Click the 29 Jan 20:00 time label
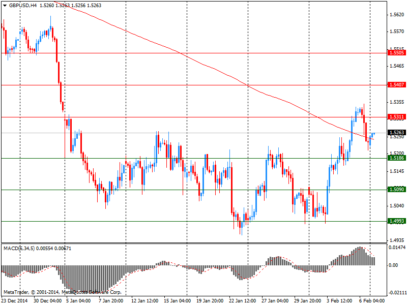This screenshot has width=407, height=305. 307,301
